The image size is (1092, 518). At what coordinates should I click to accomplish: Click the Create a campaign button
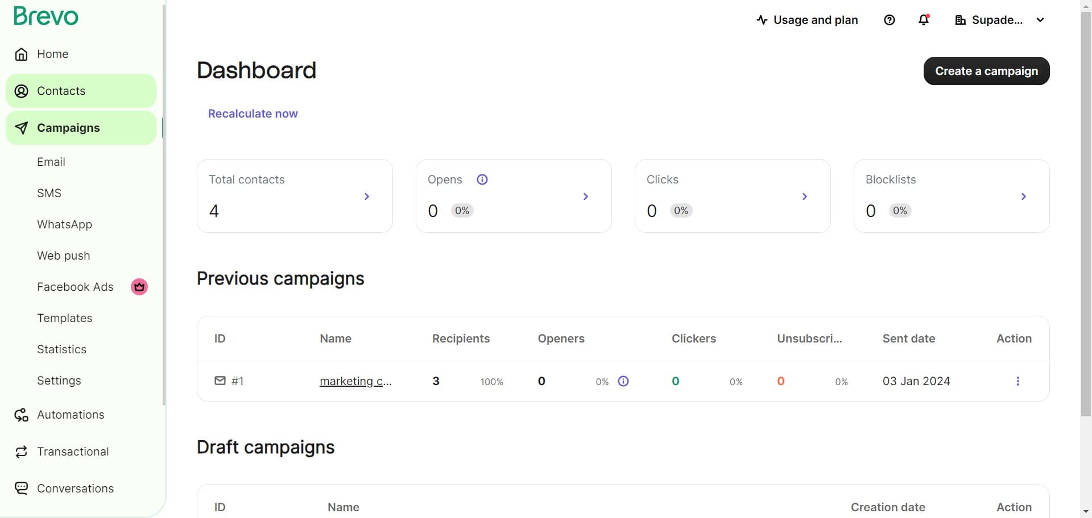click(x=986, y=70)
